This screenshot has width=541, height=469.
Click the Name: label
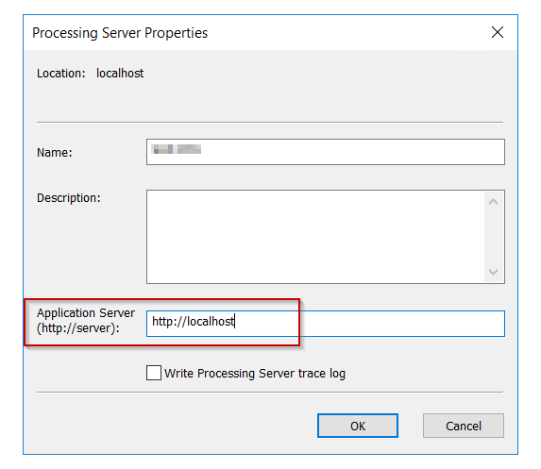pyautogui.click(x=55, y=153)
